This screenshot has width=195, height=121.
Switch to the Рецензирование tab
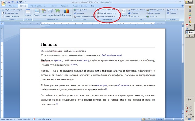80,6
